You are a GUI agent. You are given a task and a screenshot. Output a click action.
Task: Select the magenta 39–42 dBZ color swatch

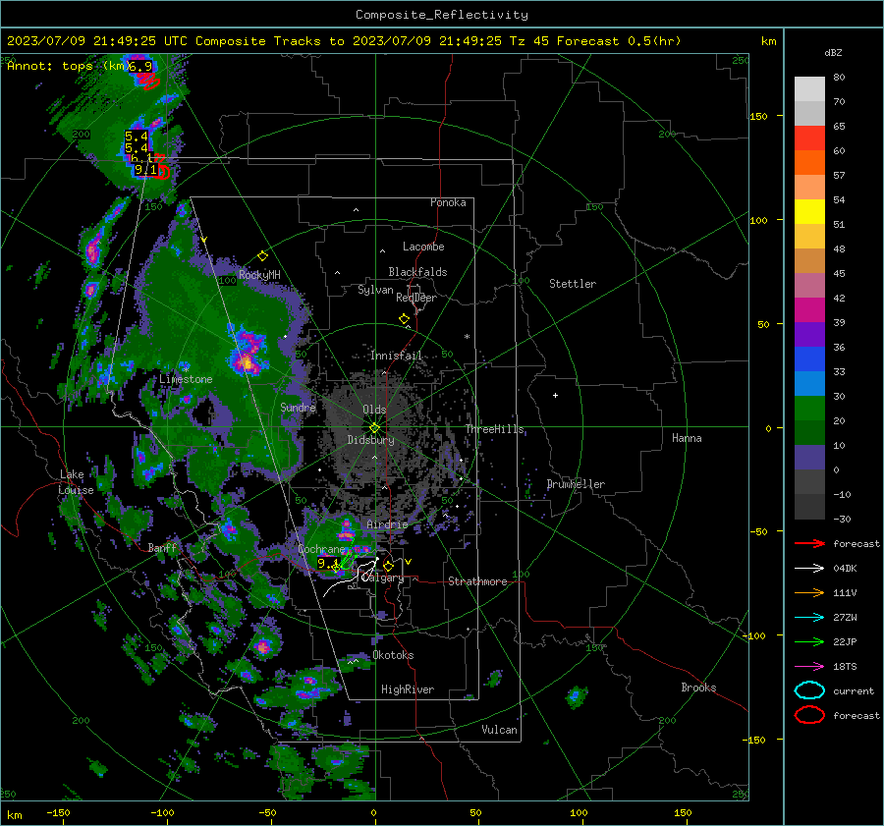point(809,310)
